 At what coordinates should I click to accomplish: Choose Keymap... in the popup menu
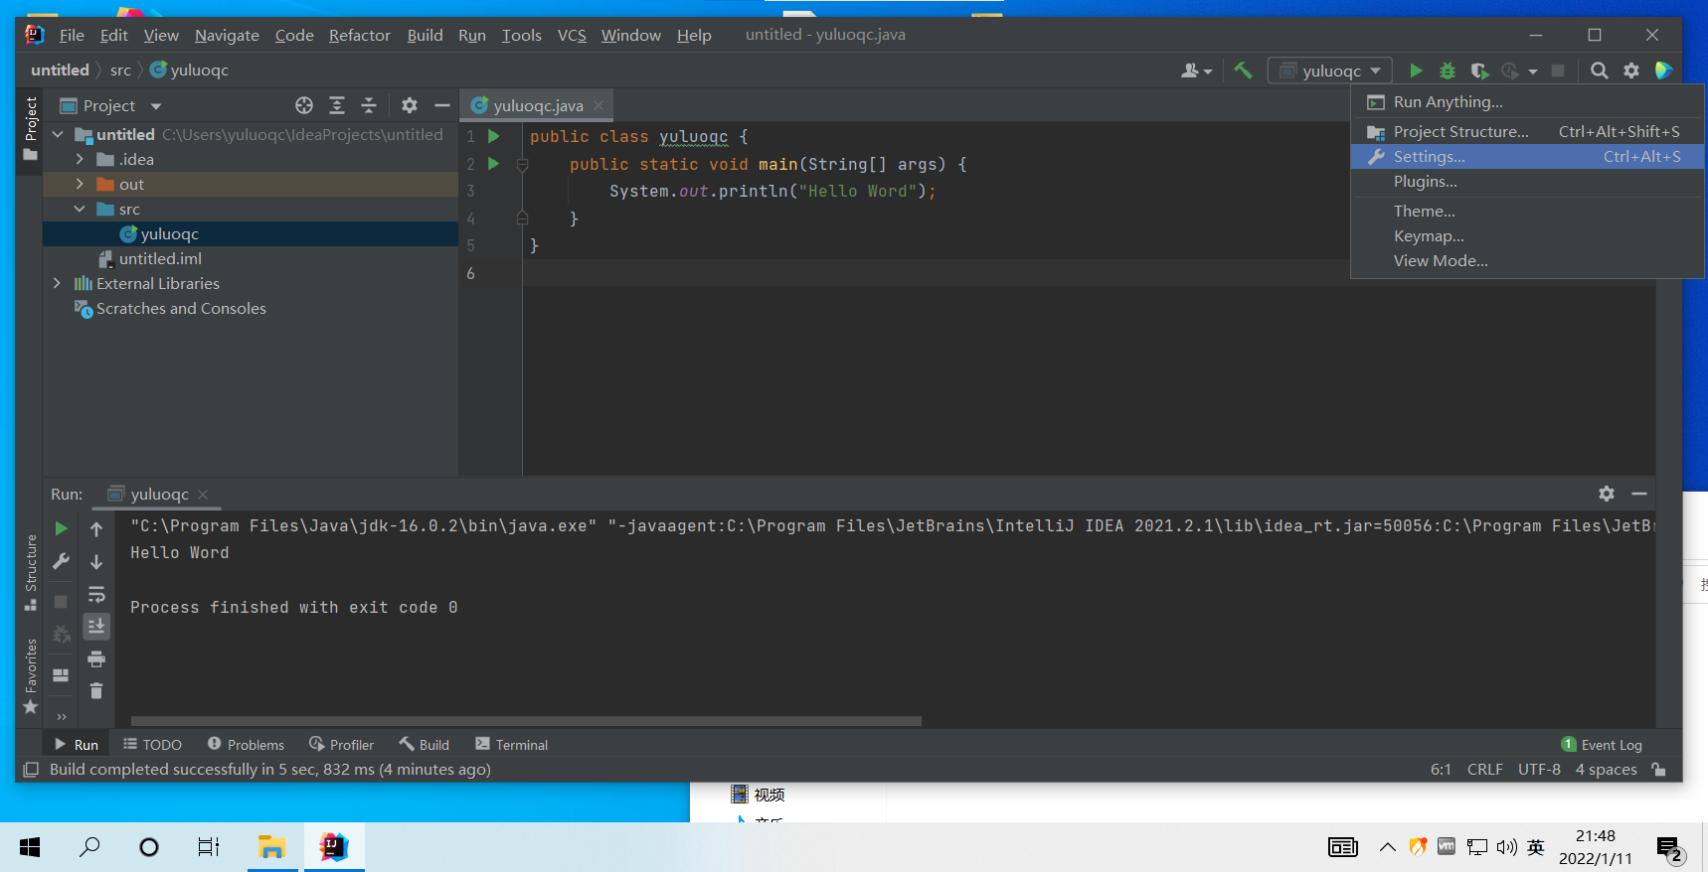click(1527, 236)
